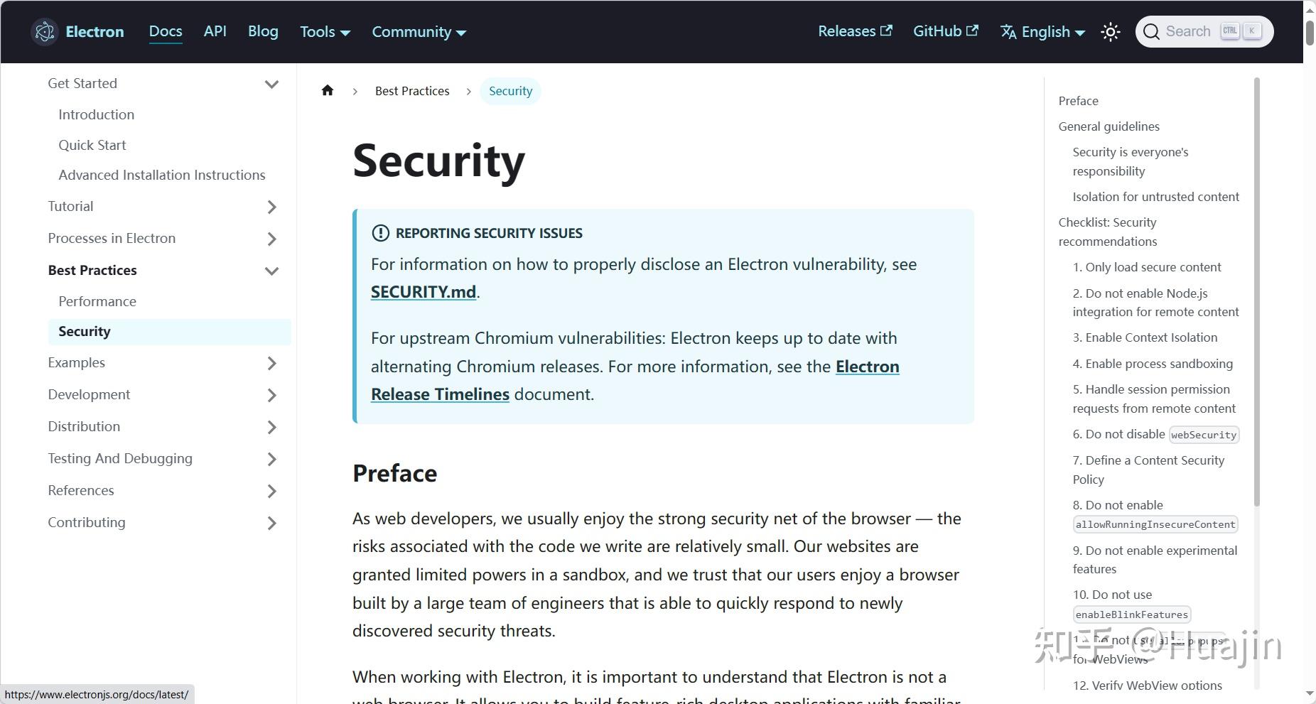Viewport: 1316px width, 704px height.
Task: Toggle the light/dark theme sun icon
Action: coord(1110,32)
